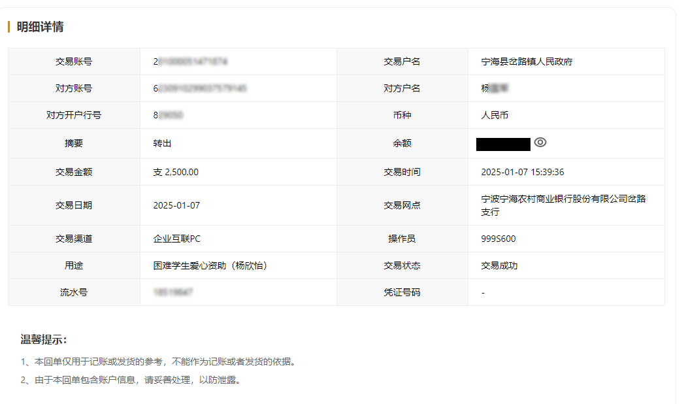
Task: Click the 币种 label
Action: [402, 115]
